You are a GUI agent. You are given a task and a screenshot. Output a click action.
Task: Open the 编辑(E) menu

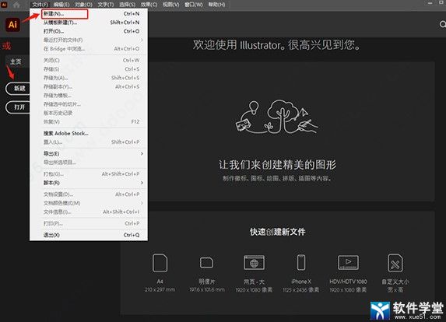pos(61,5)
